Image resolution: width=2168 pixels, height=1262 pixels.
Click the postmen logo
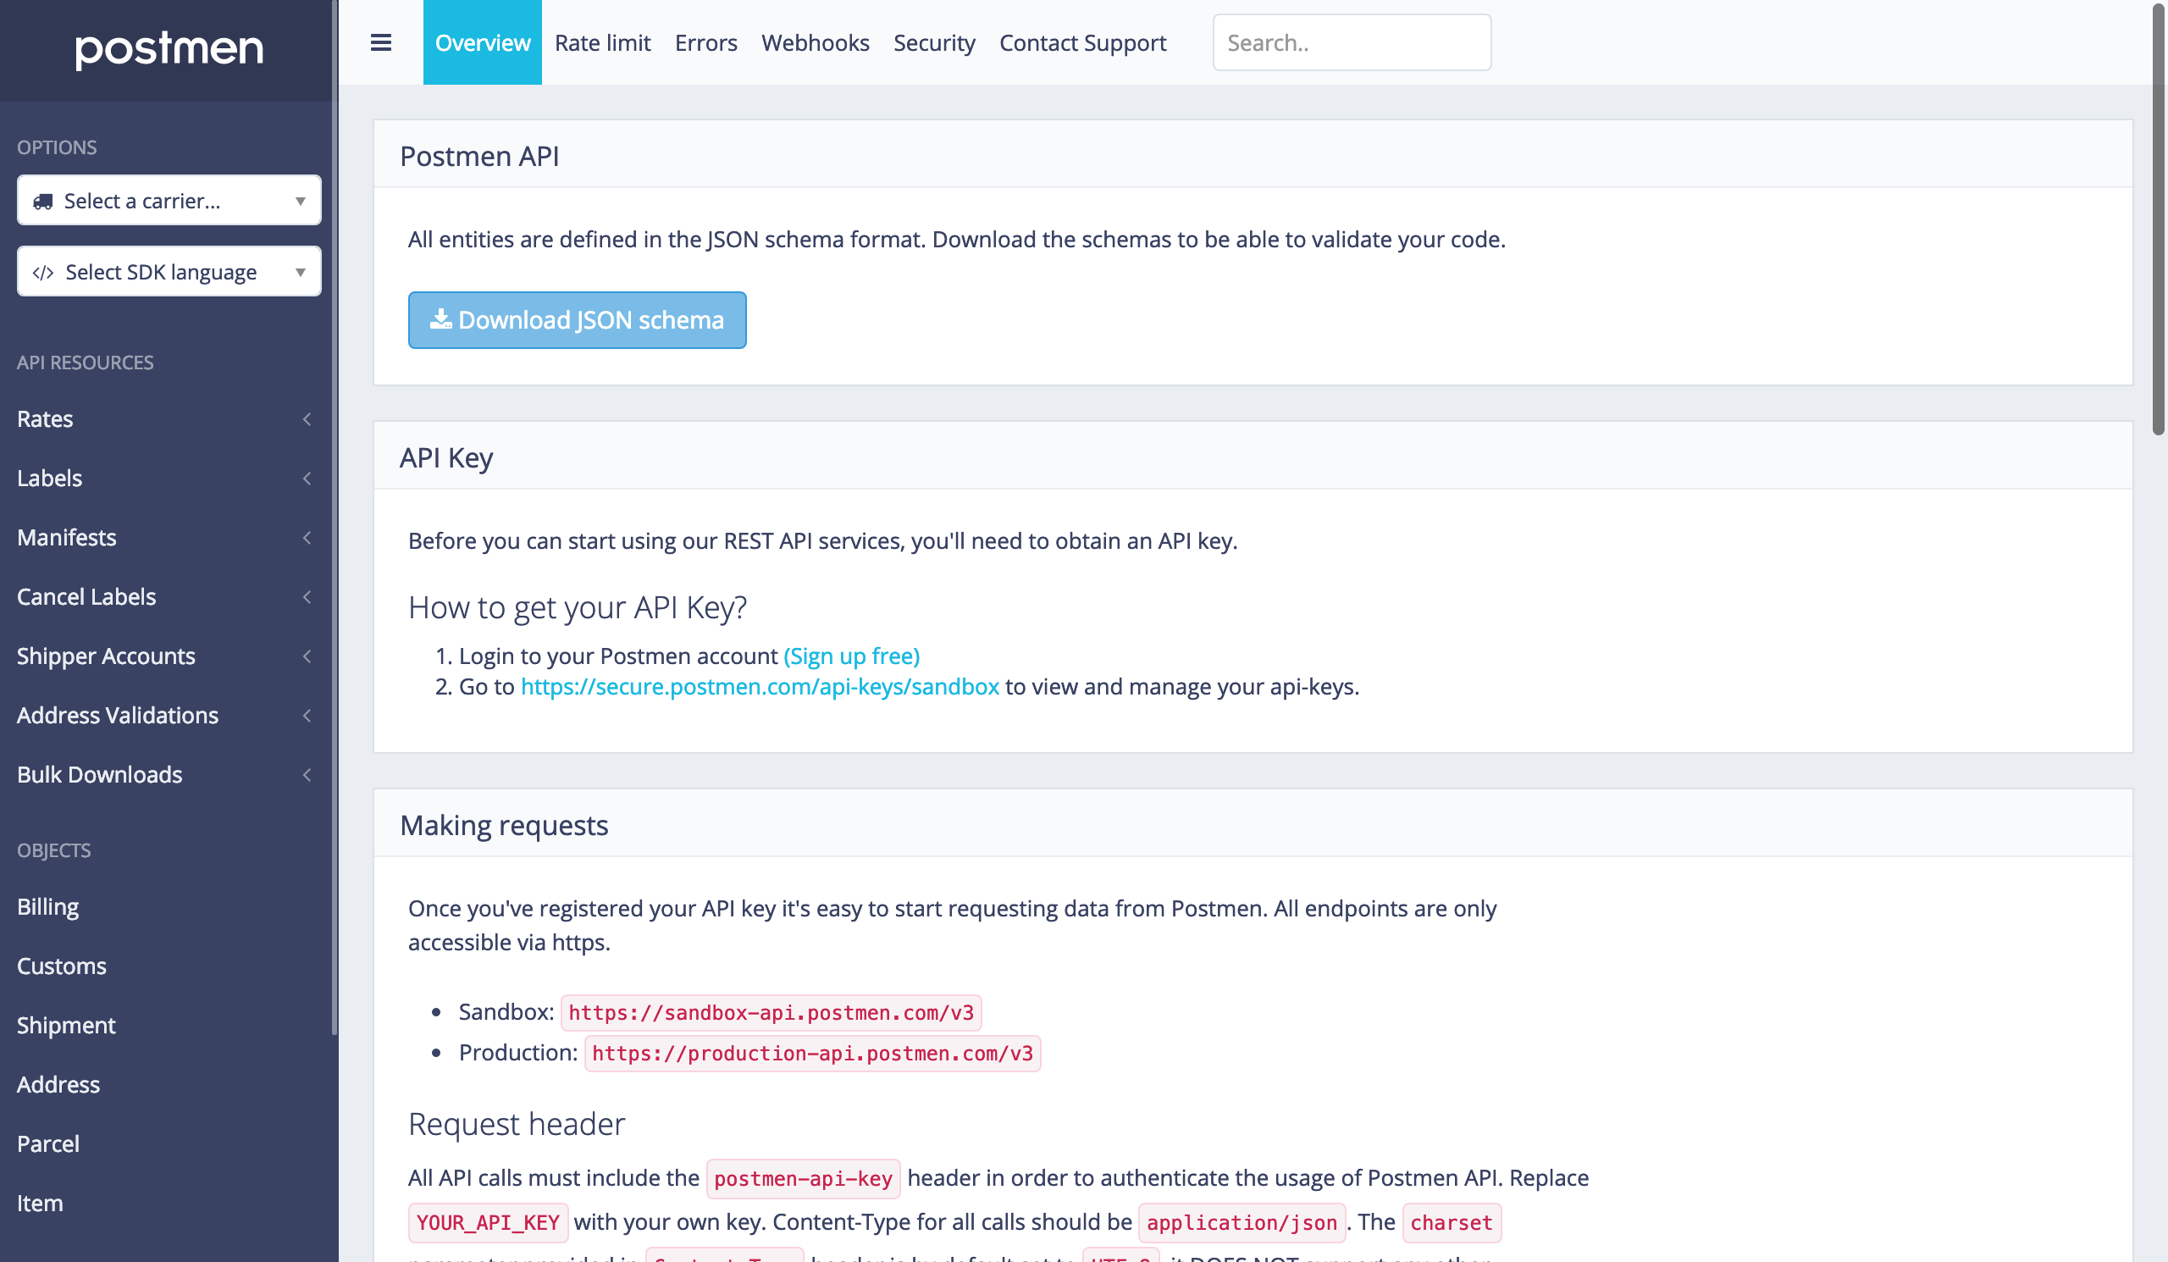tap(169, 49)
